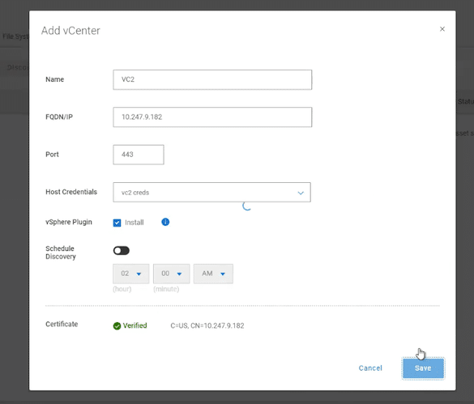
Task: Click the Save button
Action: point(423,368)
